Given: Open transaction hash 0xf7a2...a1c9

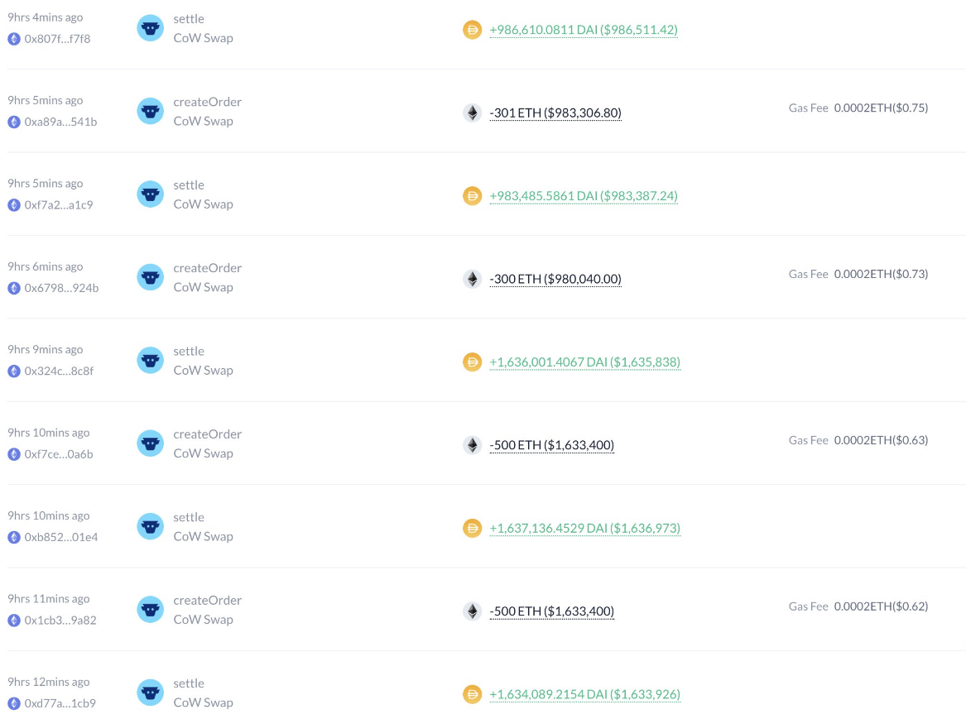Looking at the screenshot, I should coord(59,205).
